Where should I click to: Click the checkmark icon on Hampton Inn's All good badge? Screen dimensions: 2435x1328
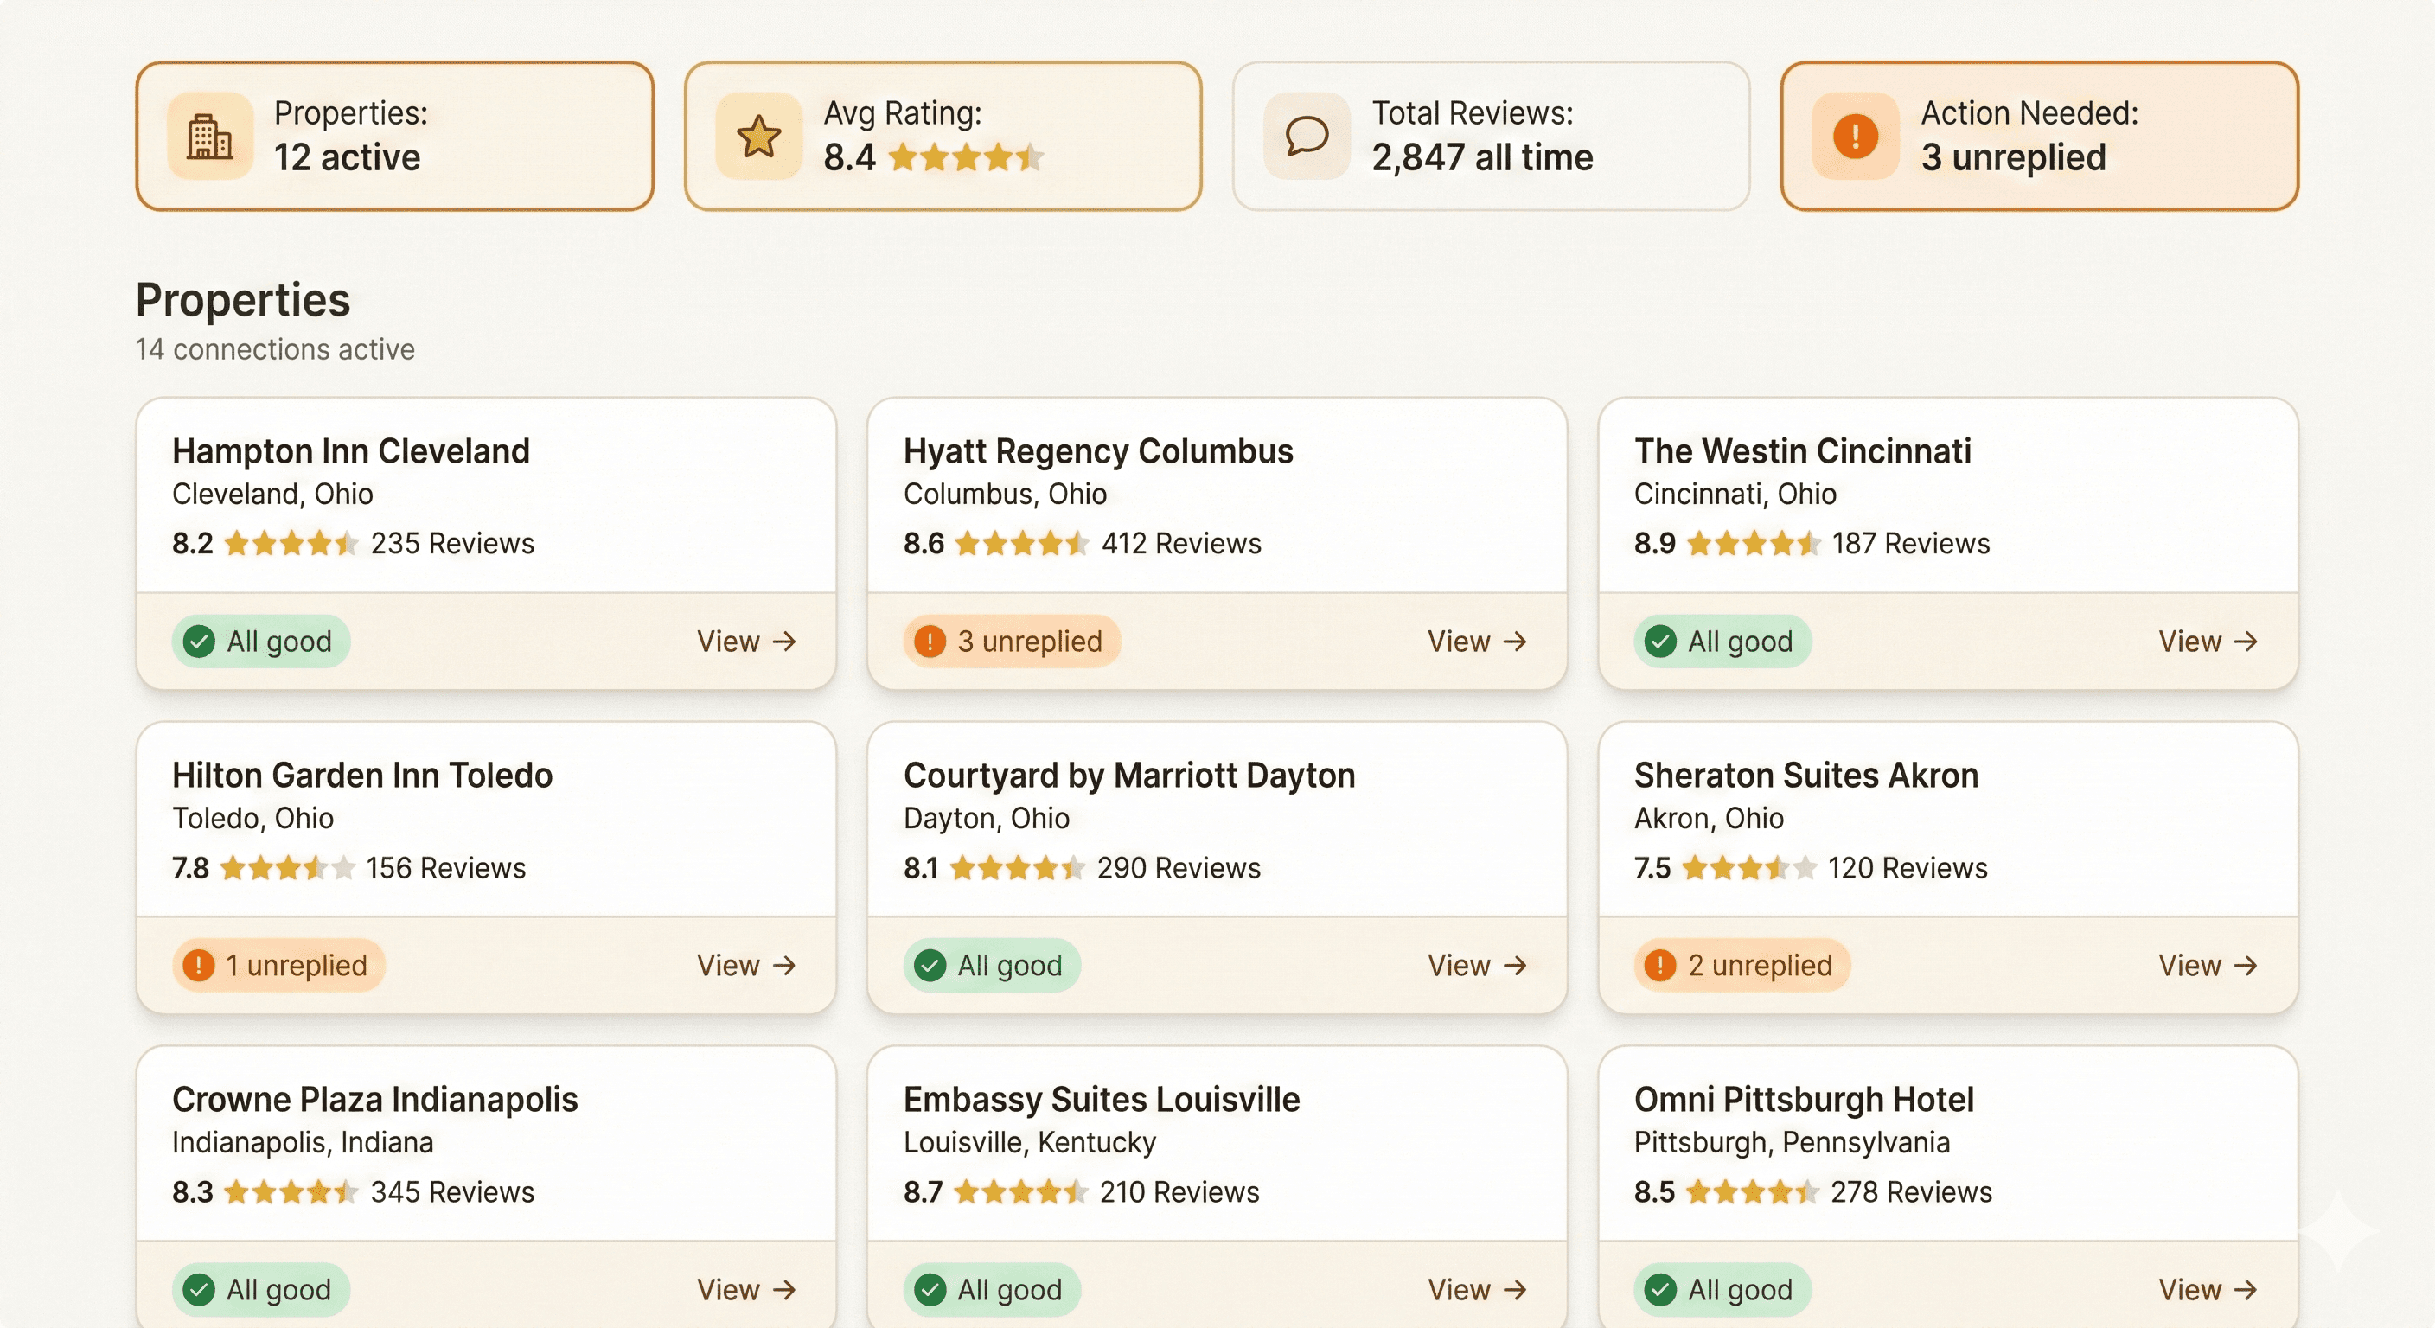click(199, 641)
